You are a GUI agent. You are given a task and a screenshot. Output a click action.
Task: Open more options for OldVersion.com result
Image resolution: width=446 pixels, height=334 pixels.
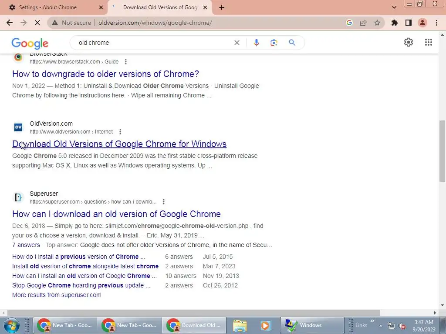point(120,132)
